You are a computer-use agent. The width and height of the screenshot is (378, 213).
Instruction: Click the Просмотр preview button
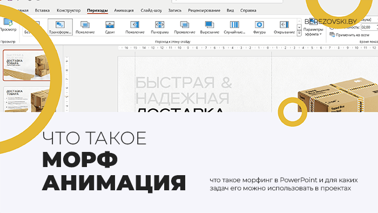[x=8, y=25]
